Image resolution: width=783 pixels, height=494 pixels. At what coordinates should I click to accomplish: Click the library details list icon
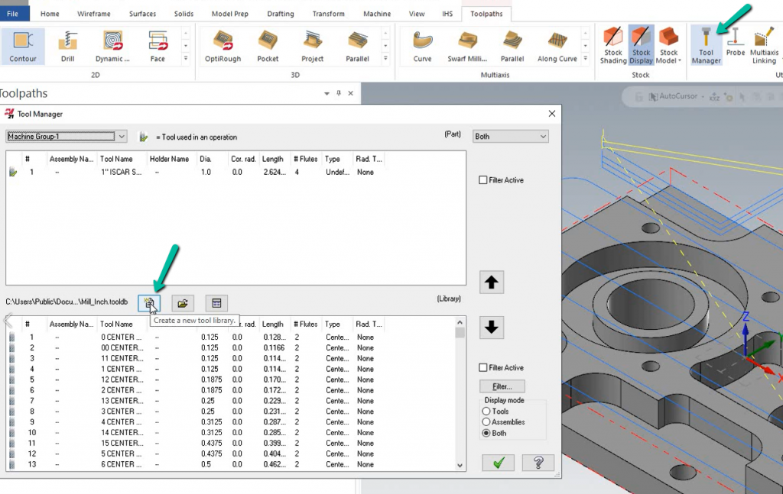pyautogui.click(x=216, y=303)
